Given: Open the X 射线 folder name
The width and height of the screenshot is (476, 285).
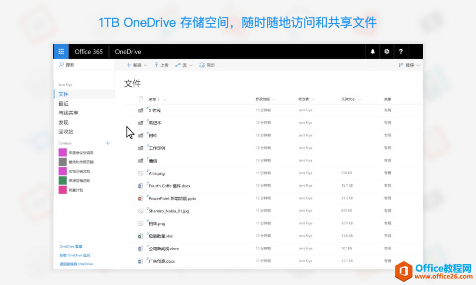Looking at the screenshot, I should (x=155, y=111).
